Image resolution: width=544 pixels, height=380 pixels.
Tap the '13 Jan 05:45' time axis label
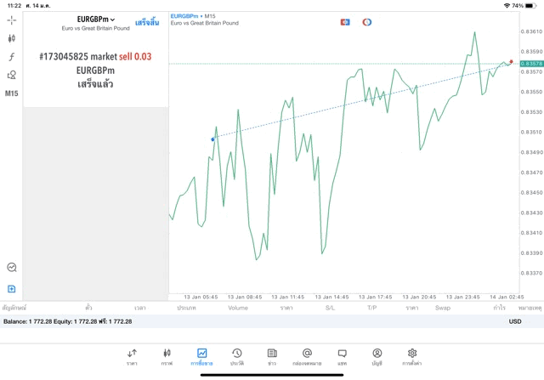click(x=201, y=297)
